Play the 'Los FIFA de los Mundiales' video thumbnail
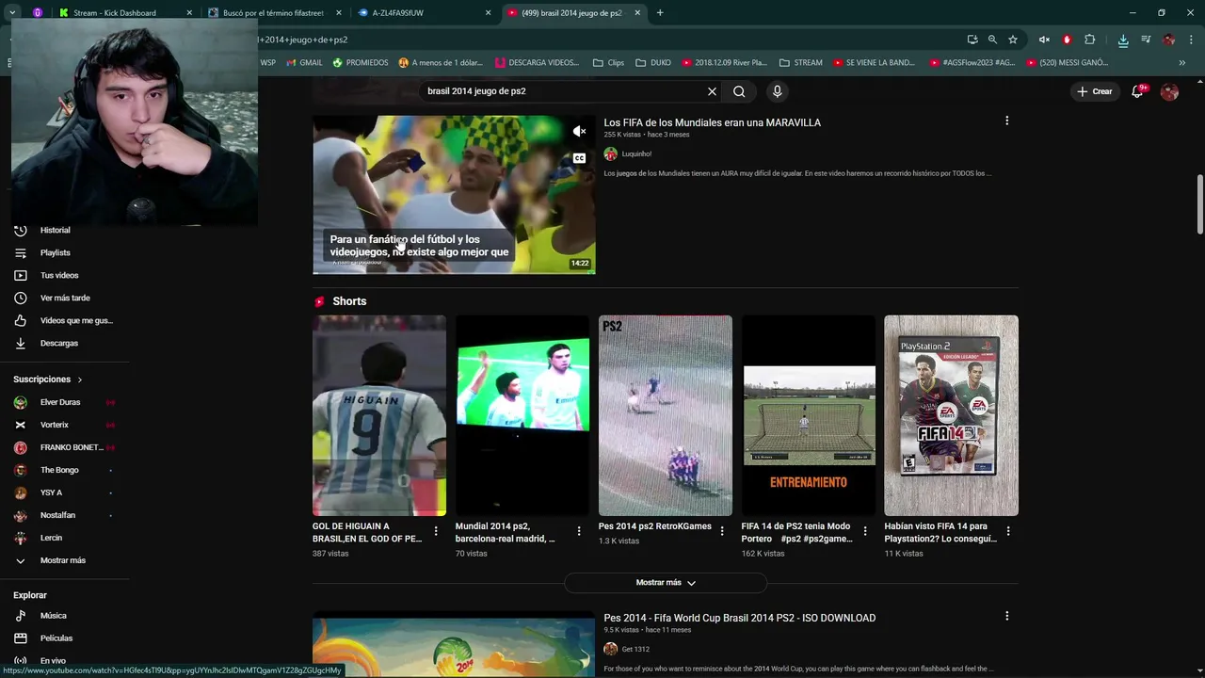The width and height of the screenshot is (1205, 678). click(454, 195)
